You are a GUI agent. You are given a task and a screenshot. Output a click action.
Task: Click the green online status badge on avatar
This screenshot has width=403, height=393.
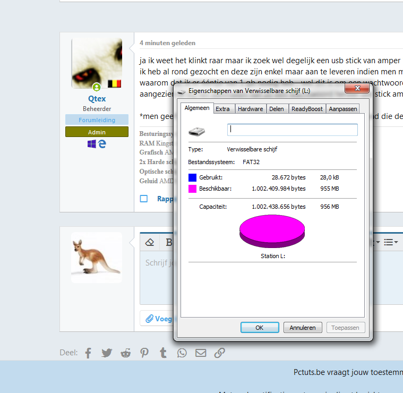(97, 88)
